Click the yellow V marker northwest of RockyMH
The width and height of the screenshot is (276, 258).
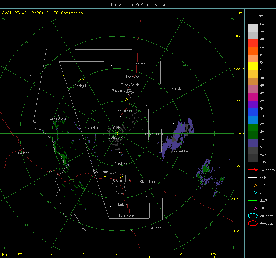click(64, 75)
